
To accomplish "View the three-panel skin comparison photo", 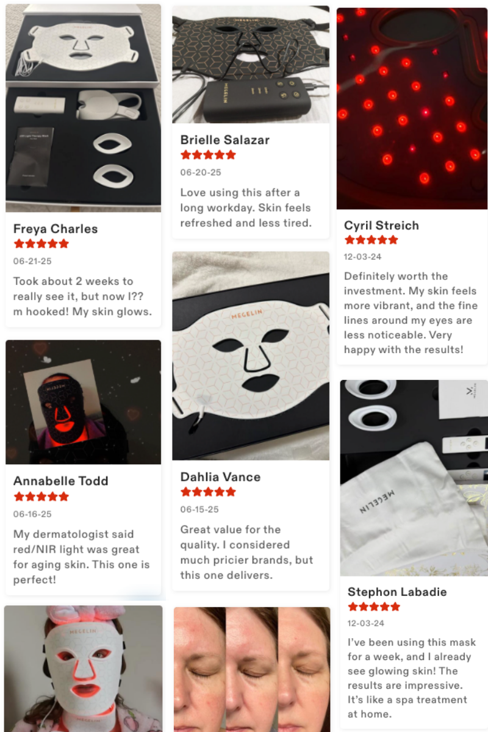I will click(x=252, y=669).
